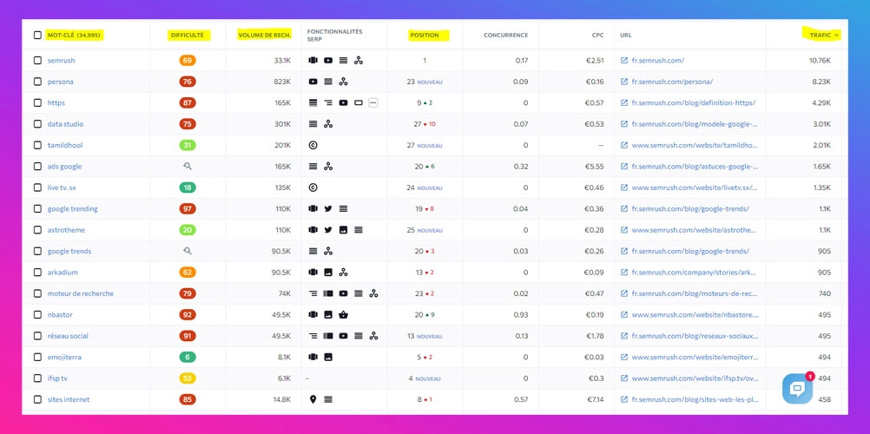Click the €7.14 CPC value
The height and width of the screenshot is (434, 870).
(595, 399)
